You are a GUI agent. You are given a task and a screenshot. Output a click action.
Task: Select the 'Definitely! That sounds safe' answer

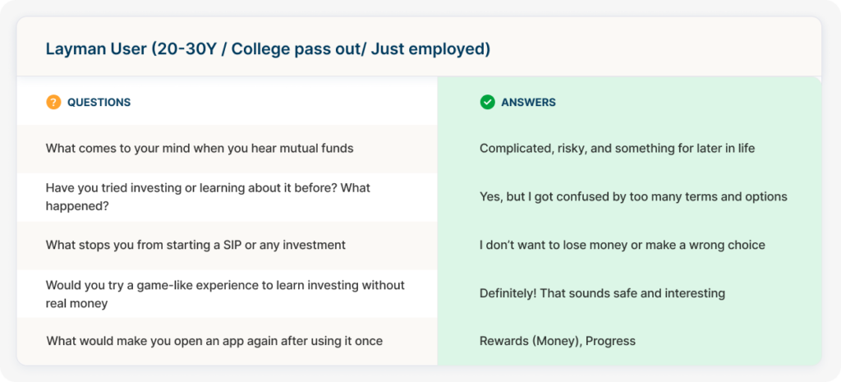(x=602, y=293)
